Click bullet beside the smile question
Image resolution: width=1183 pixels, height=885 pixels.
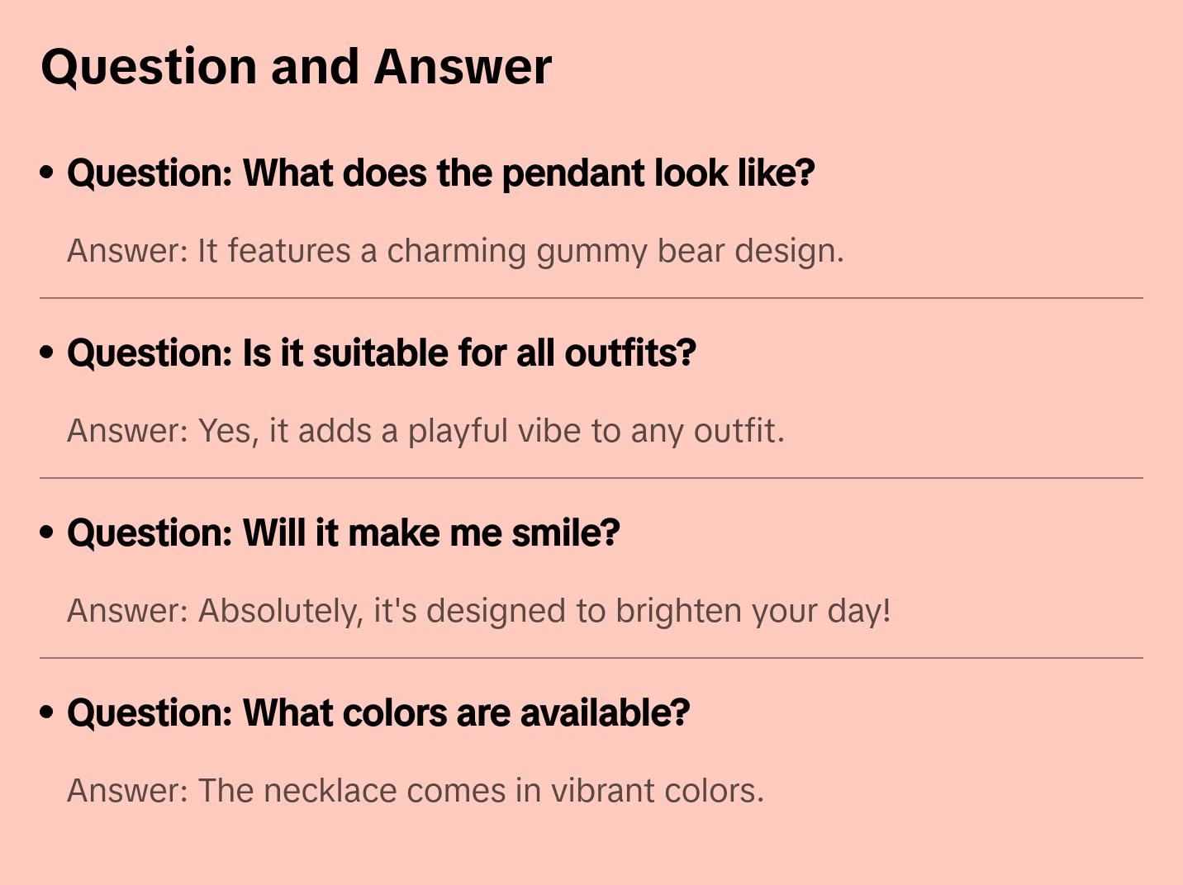coord(47,532)
